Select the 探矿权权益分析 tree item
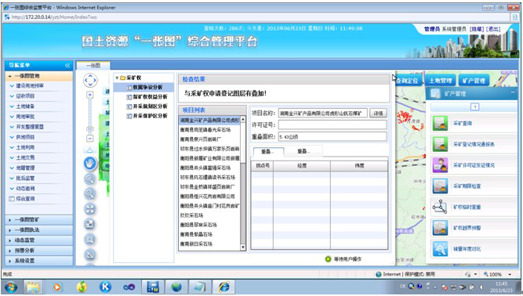The image size is (523, 296). tap(150, 97)
